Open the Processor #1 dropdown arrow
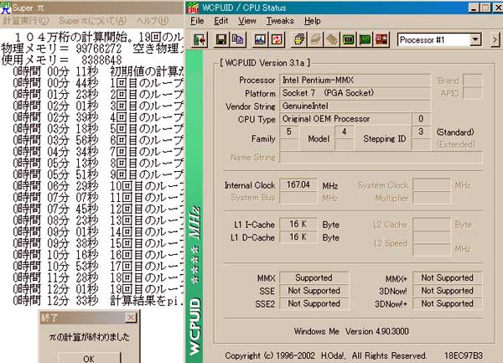 click(475, 40)
